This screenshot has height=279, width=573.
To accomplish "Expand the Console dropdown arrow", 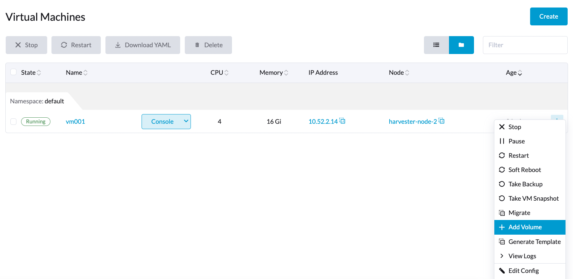I will point(186,121).
